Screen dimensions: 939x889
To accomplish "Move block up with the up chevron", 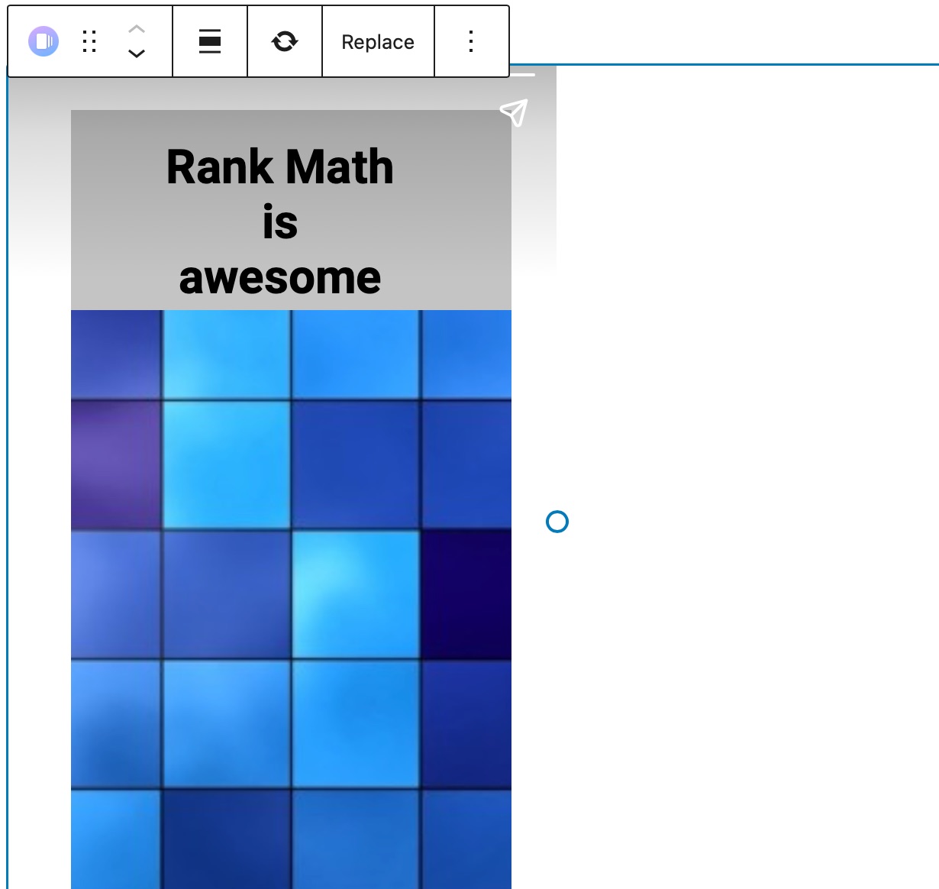I will pyautogui.click(x=136, y=29).
